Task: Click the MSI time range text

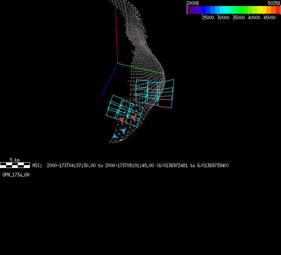Action: point(131,166)
